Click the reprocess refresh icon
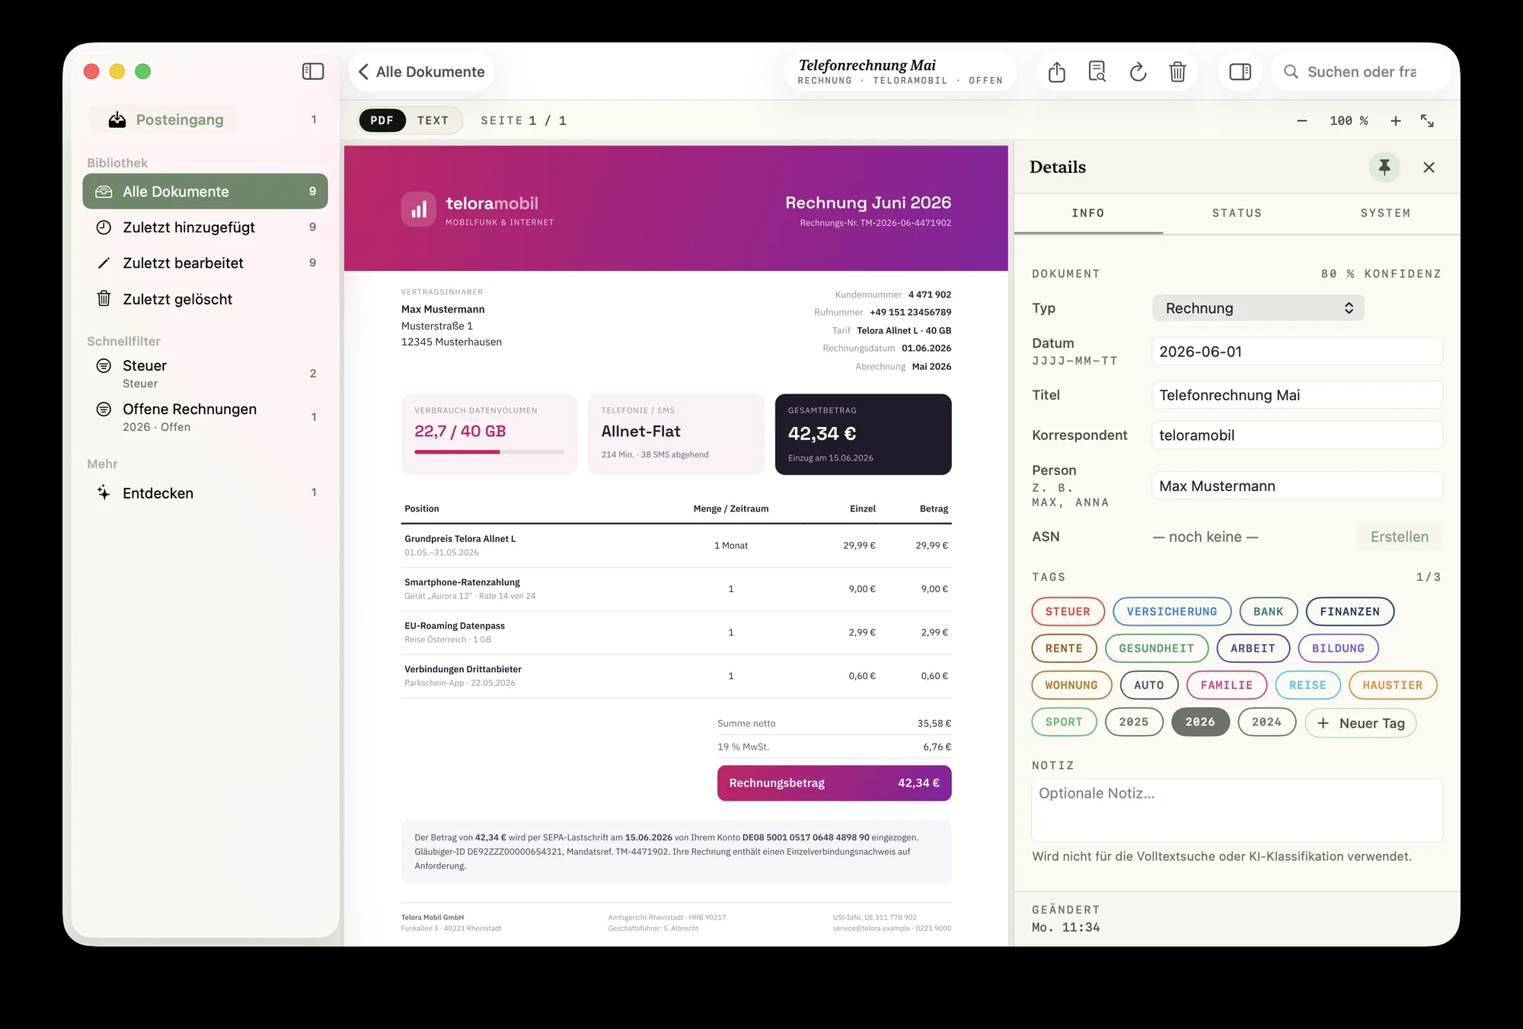The image size is (1523, 1029). (1138, 72)
